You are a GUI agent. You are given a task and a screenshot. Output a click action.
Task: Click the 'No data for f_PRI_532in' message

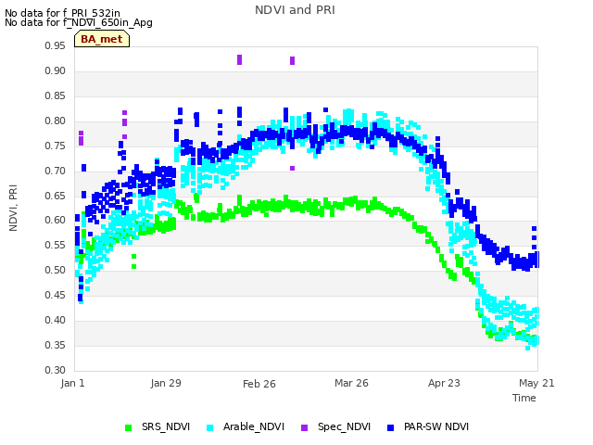pos(62,13)
